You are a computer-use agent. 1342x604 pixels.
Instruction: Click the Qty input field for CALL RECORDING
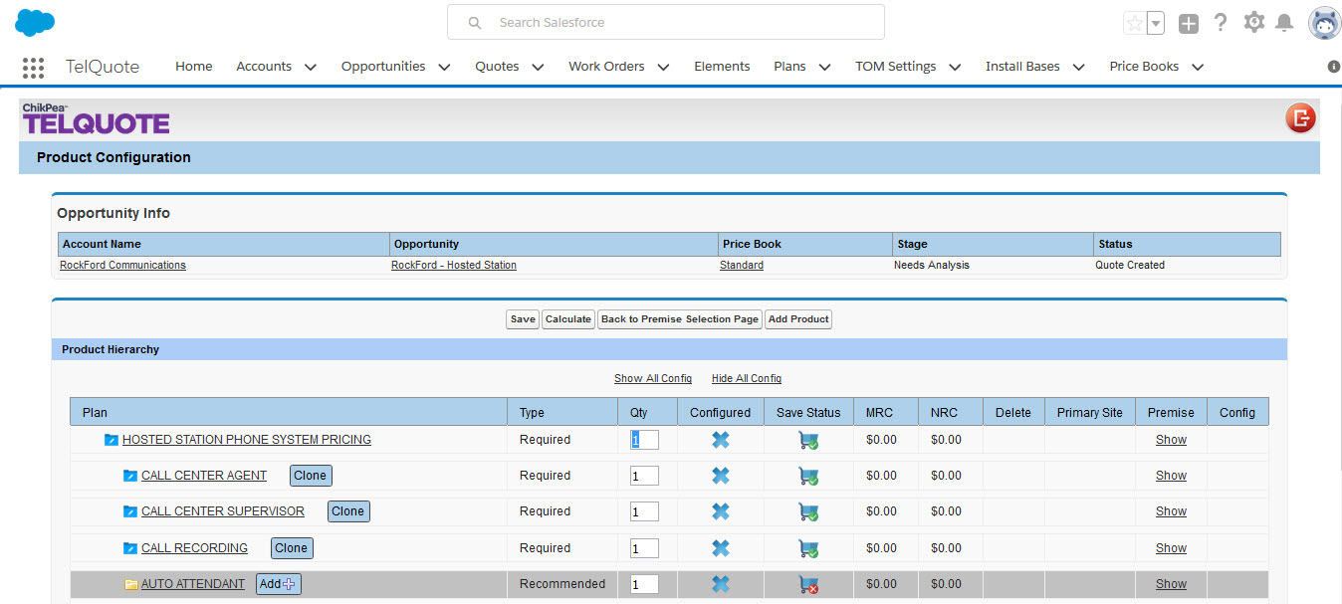(x=644, y=547)
